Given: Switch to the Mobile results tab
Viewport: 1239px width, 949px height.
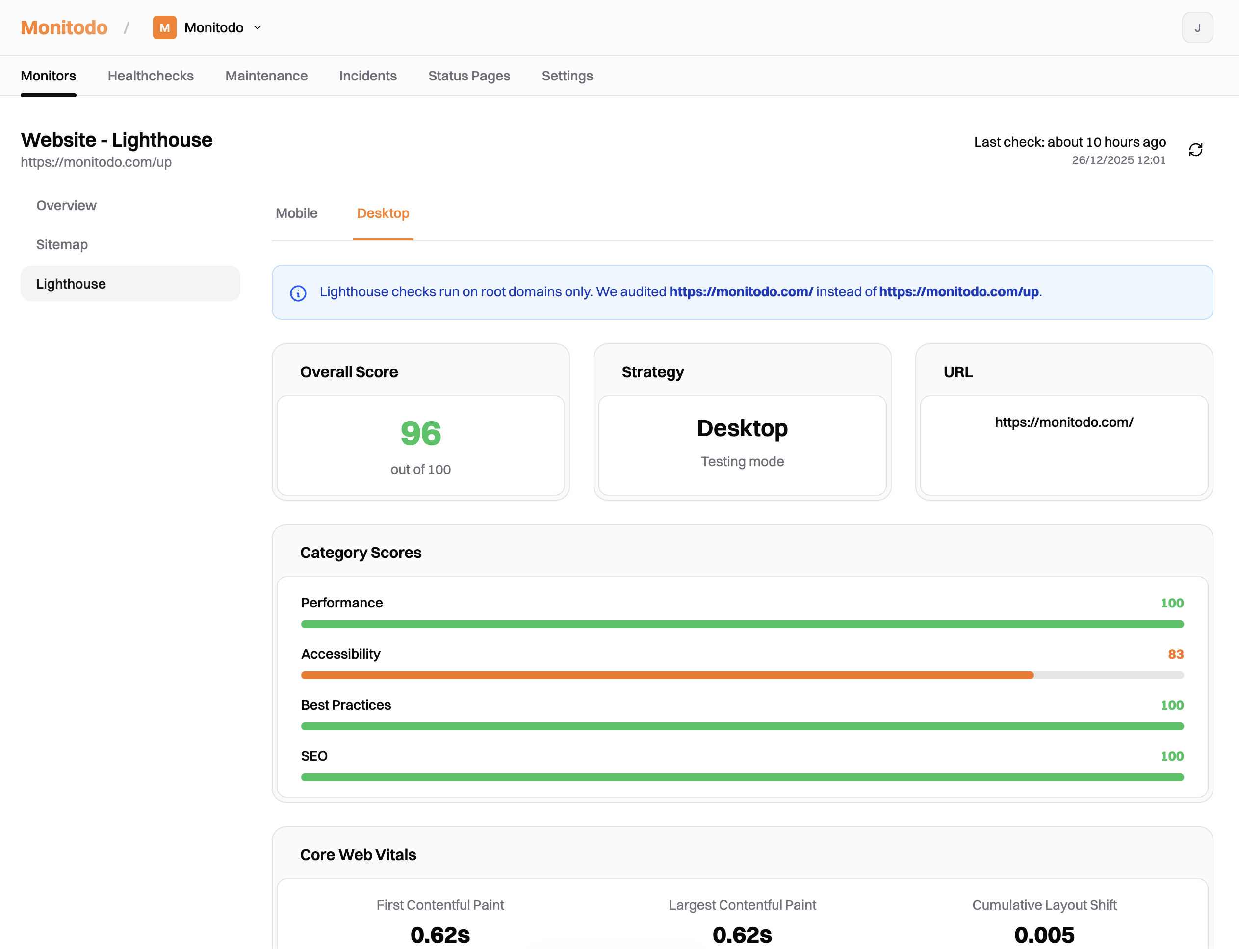Looking at the screenshot, I should pos(296,213).
